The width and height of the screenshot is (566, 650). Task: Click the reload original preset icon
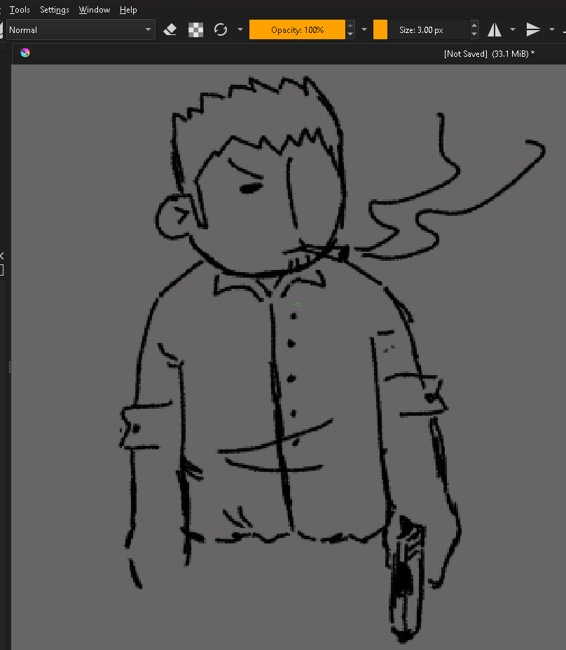221,30
